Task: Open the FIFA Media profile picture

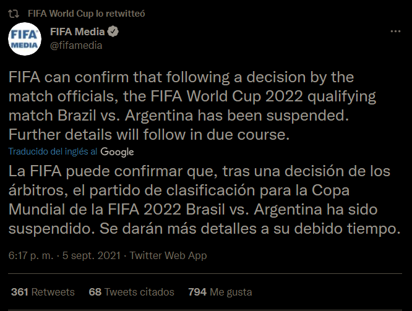Action: click(x=25, y=39)
